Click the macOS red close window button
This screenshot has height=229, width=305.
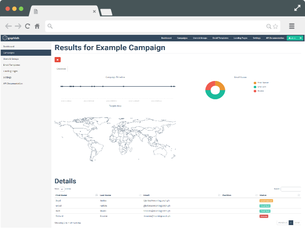[x=7, y=9]
